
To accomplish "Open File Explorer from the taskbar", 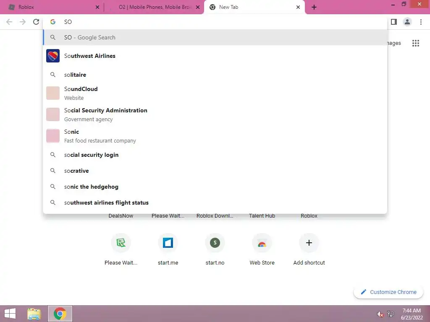I will click(x=34, y=314).
